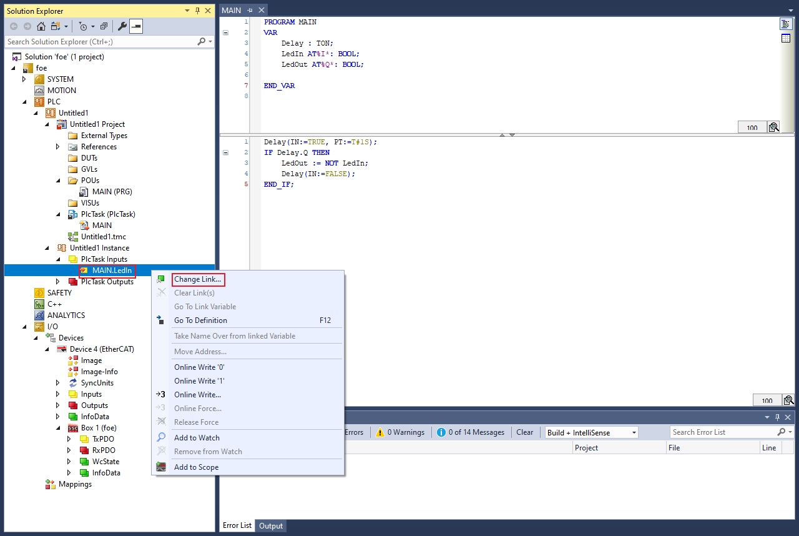799x536 pixels.
Task: Click the Home icon in Solution Explorer
Action: tap(41, 26)
